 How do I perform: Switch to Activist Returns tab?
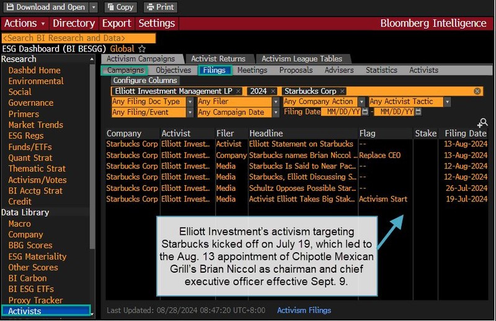(218, 59)
